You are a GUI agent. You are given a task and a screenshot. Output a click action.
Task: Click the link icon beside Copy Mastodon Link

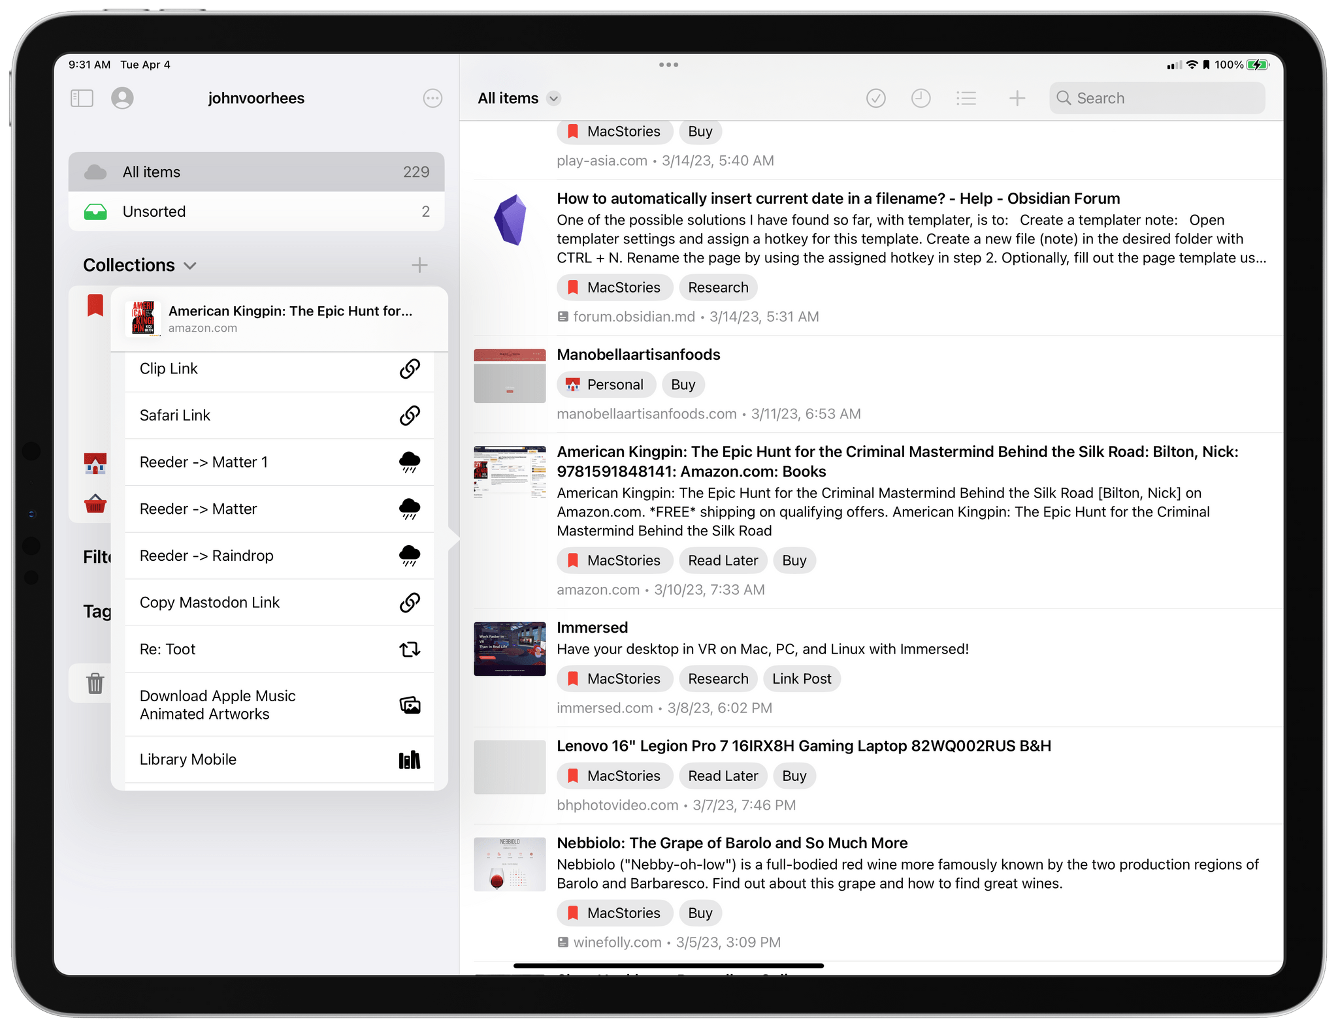(410, 603)
